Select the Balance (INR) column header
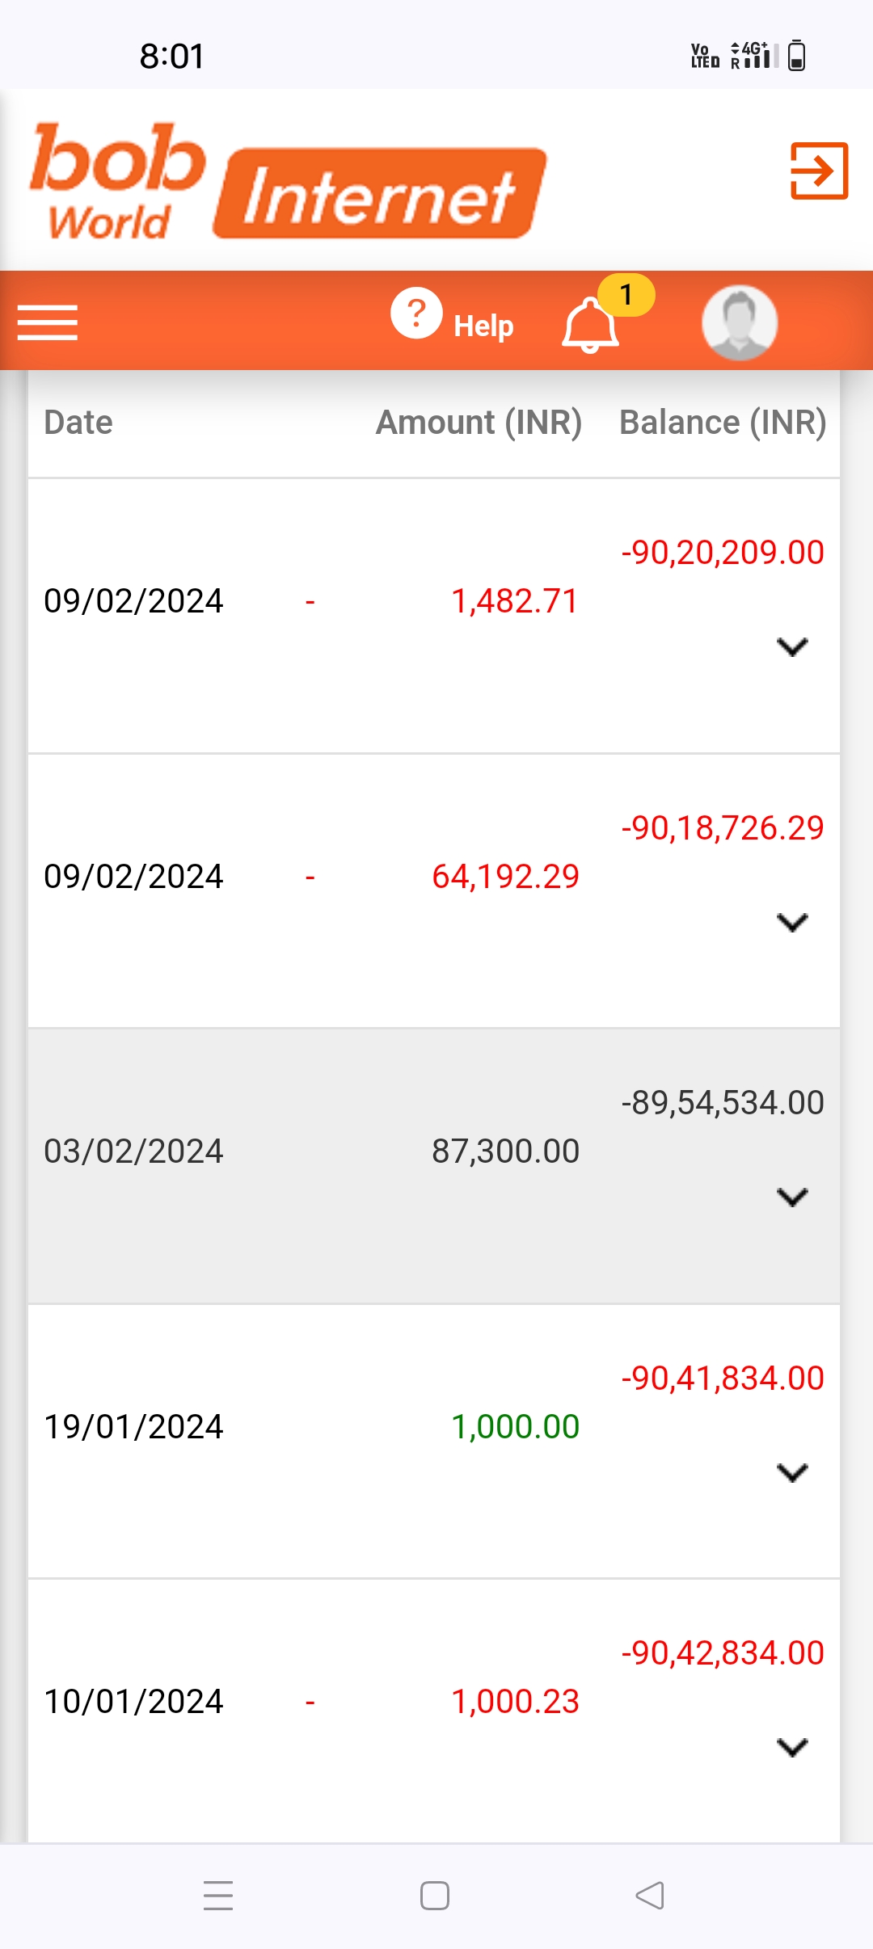The height and width of the screenshot is (1949, 873). coord(723,423)
